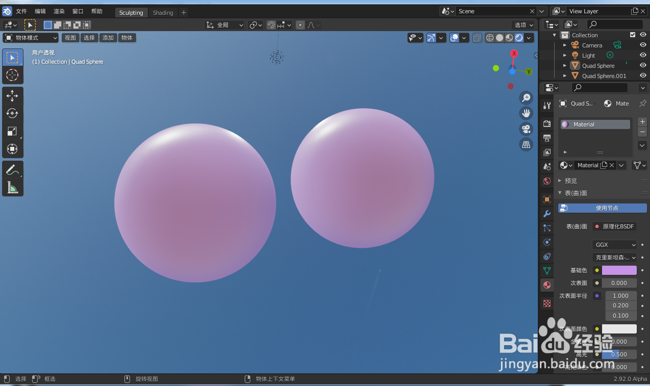Switch to wireframe viewport shading
Viewport: 650px width, 386px height.
click(x=490, y=38)
